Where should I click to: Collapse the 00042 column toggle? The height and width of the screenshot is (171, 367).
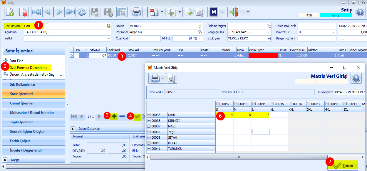[218, 104]
